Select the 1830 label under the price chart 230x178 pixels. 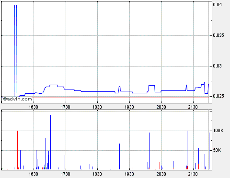click(97, 107)
